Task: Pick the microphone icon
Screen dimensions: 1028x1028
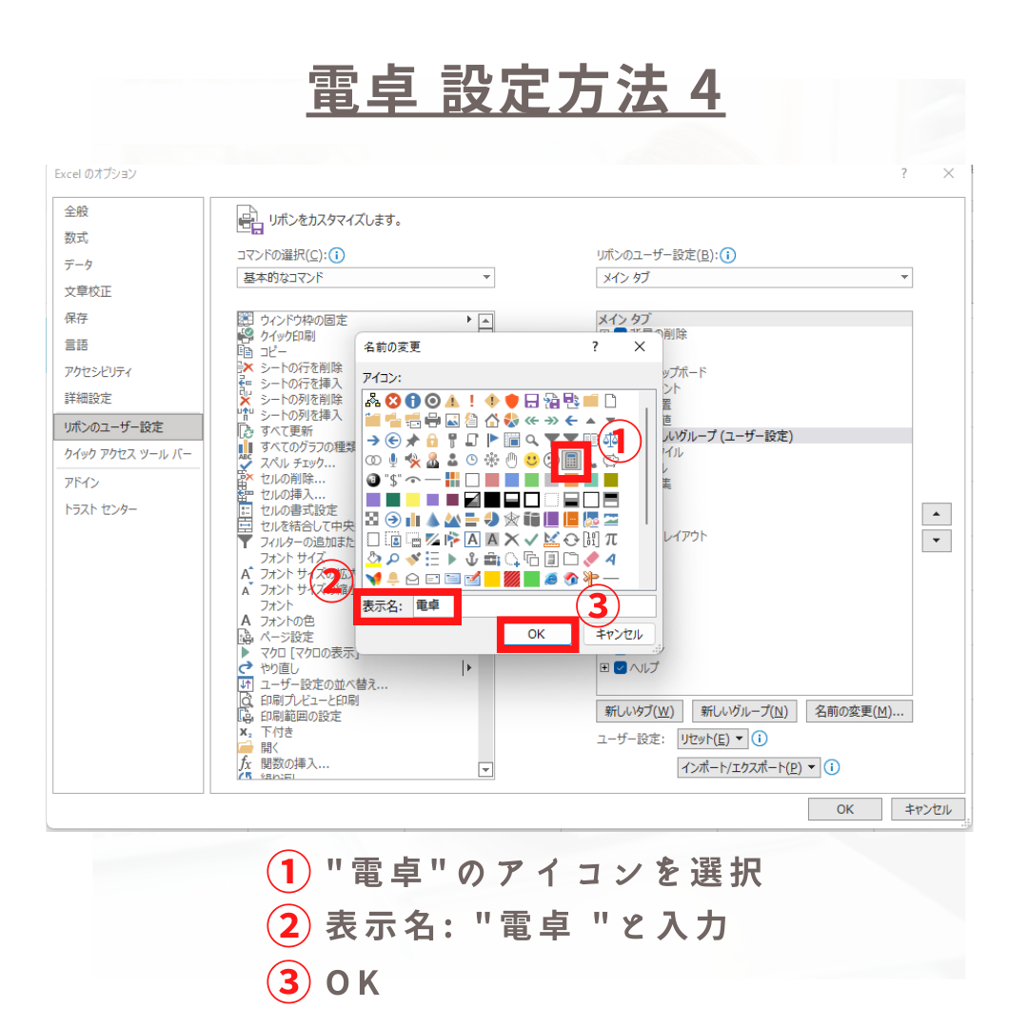Action: point(393,461)
